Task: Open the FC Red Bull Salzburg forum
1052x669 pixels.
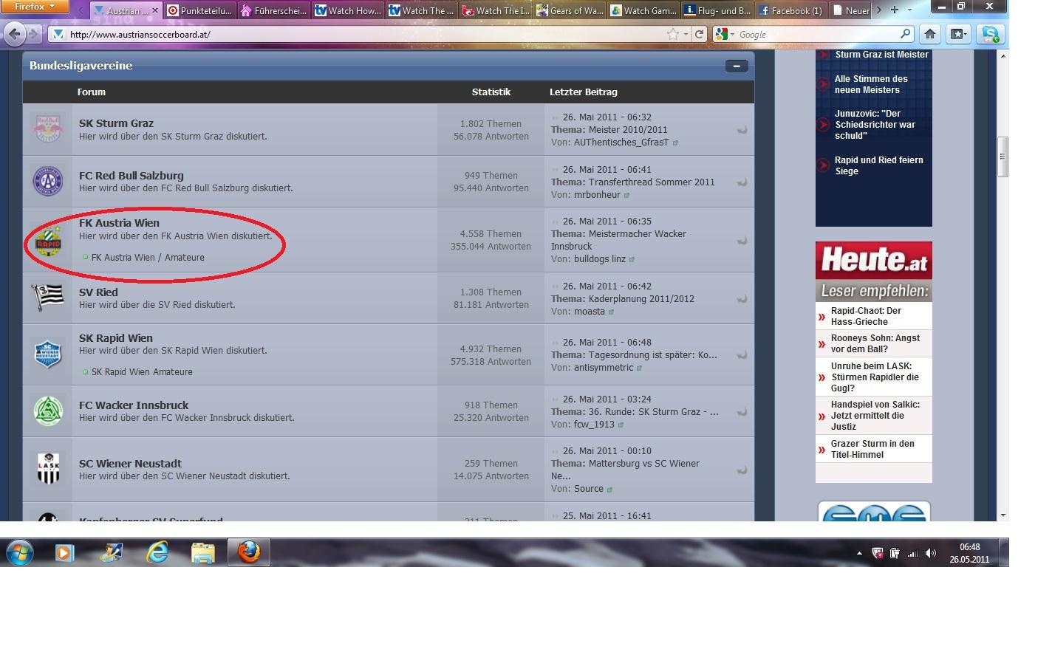Action: click(x=131, y=176)
